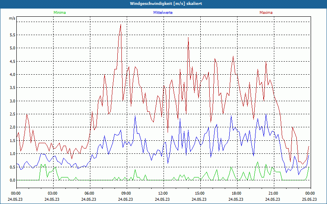Image resolution: width=327 pixels, height=204 pixels.
Task: Click the 15:00 time axis label
Action: coord(199,193)
